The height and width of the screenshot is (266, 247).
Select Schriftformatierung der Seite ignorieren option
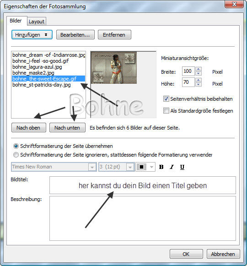16,155
